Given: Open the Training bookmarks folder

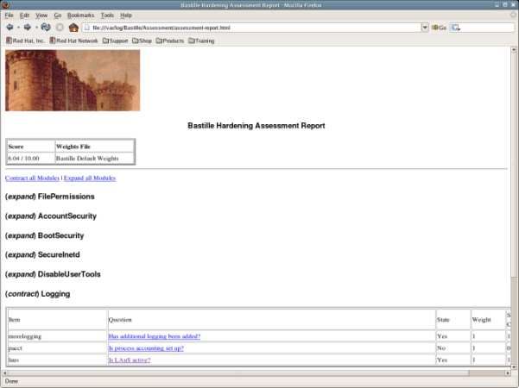Looking at the screenshot, I should coord(201,41).
